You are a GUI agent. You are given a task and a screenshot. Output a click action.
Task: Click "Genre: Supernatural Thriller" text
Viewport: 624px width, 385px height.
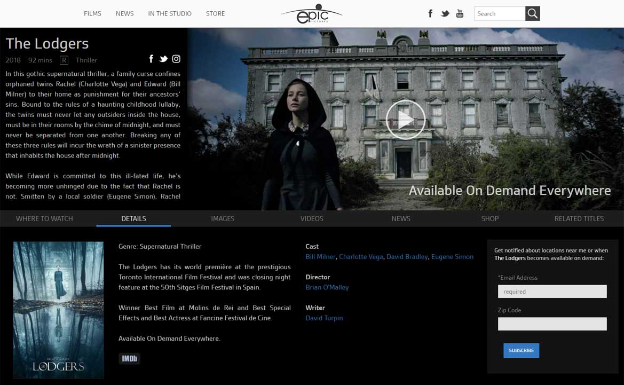160,247
